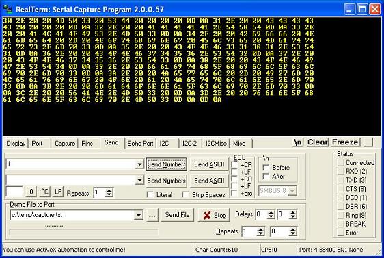Click the small blank button right of Freeze

[368, 142]
